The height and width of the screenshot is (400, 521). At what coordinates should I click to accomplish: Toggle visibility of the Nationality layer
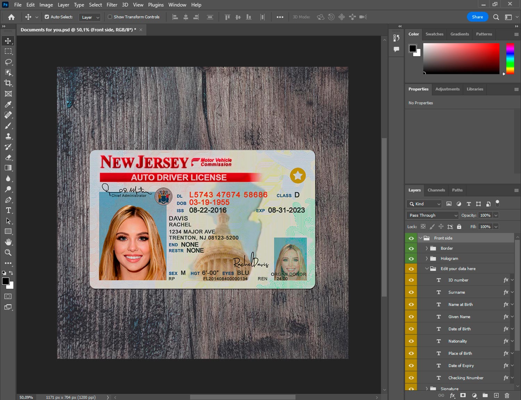coord(411,341)
